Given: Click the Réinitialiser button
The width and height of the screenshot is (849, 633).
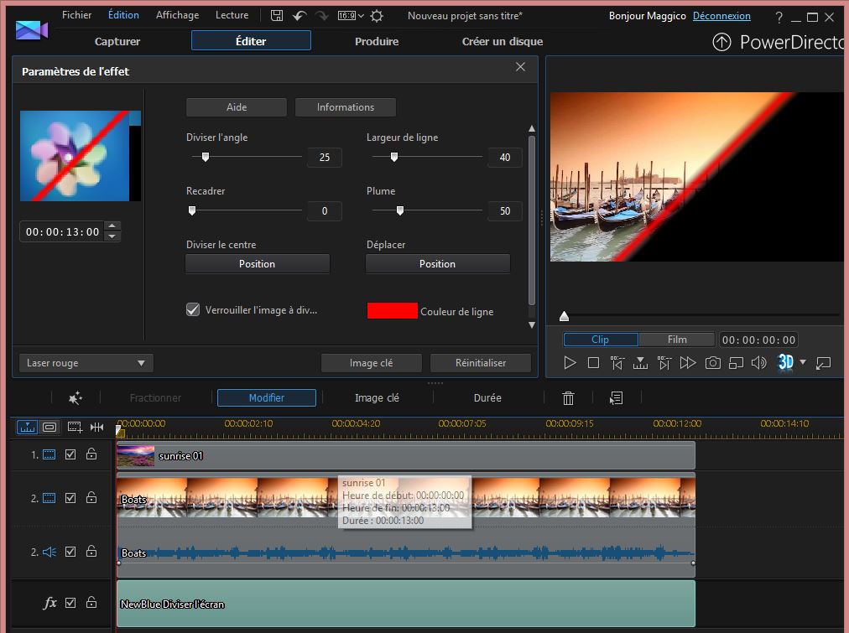Looking at the screenshot, I should pyautogui.click(x=481, y=363).
